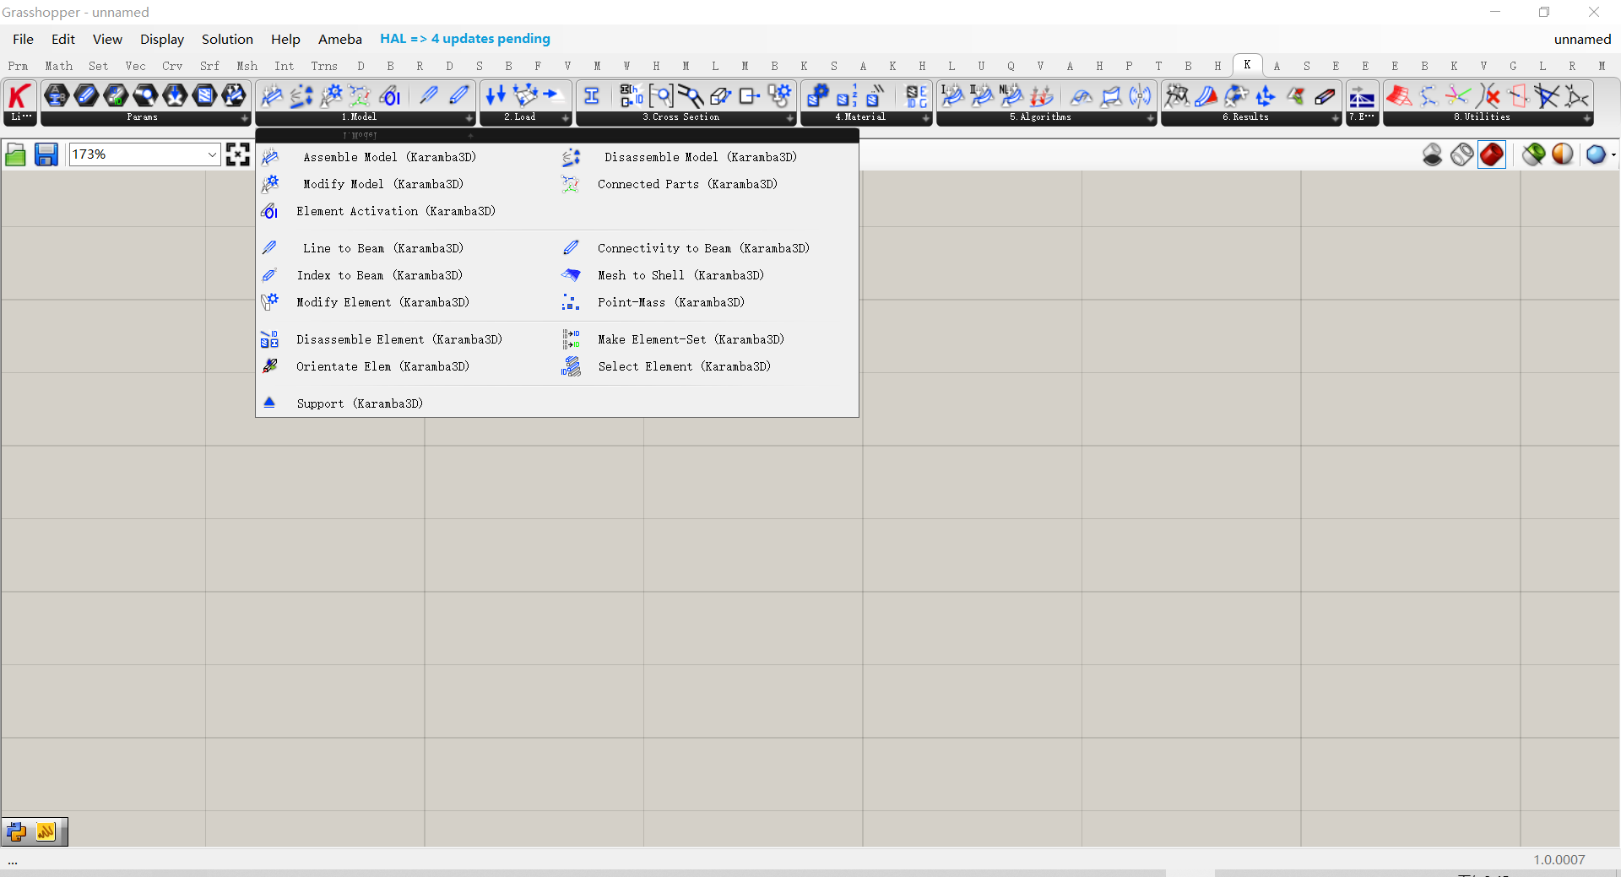This screenshot has width=1621, height=877.
Task: Click the green Open File folder icon
Action: [15, 154]
